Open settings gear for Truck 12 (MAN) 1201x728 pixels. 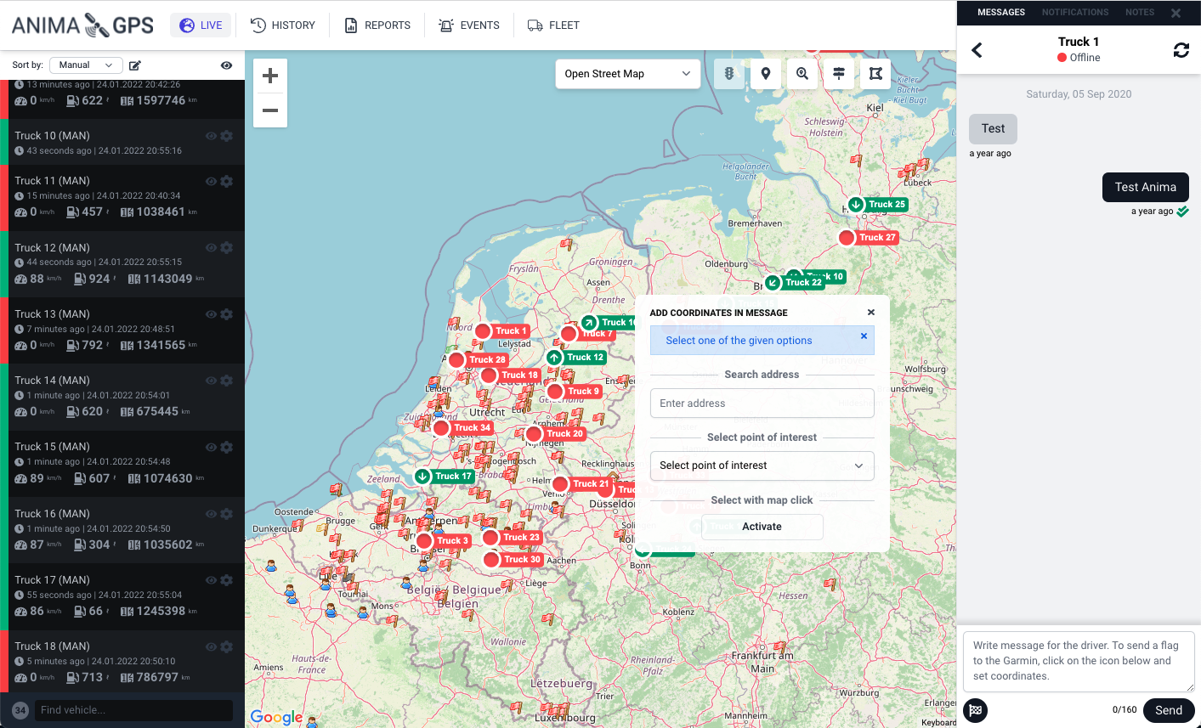227,248
